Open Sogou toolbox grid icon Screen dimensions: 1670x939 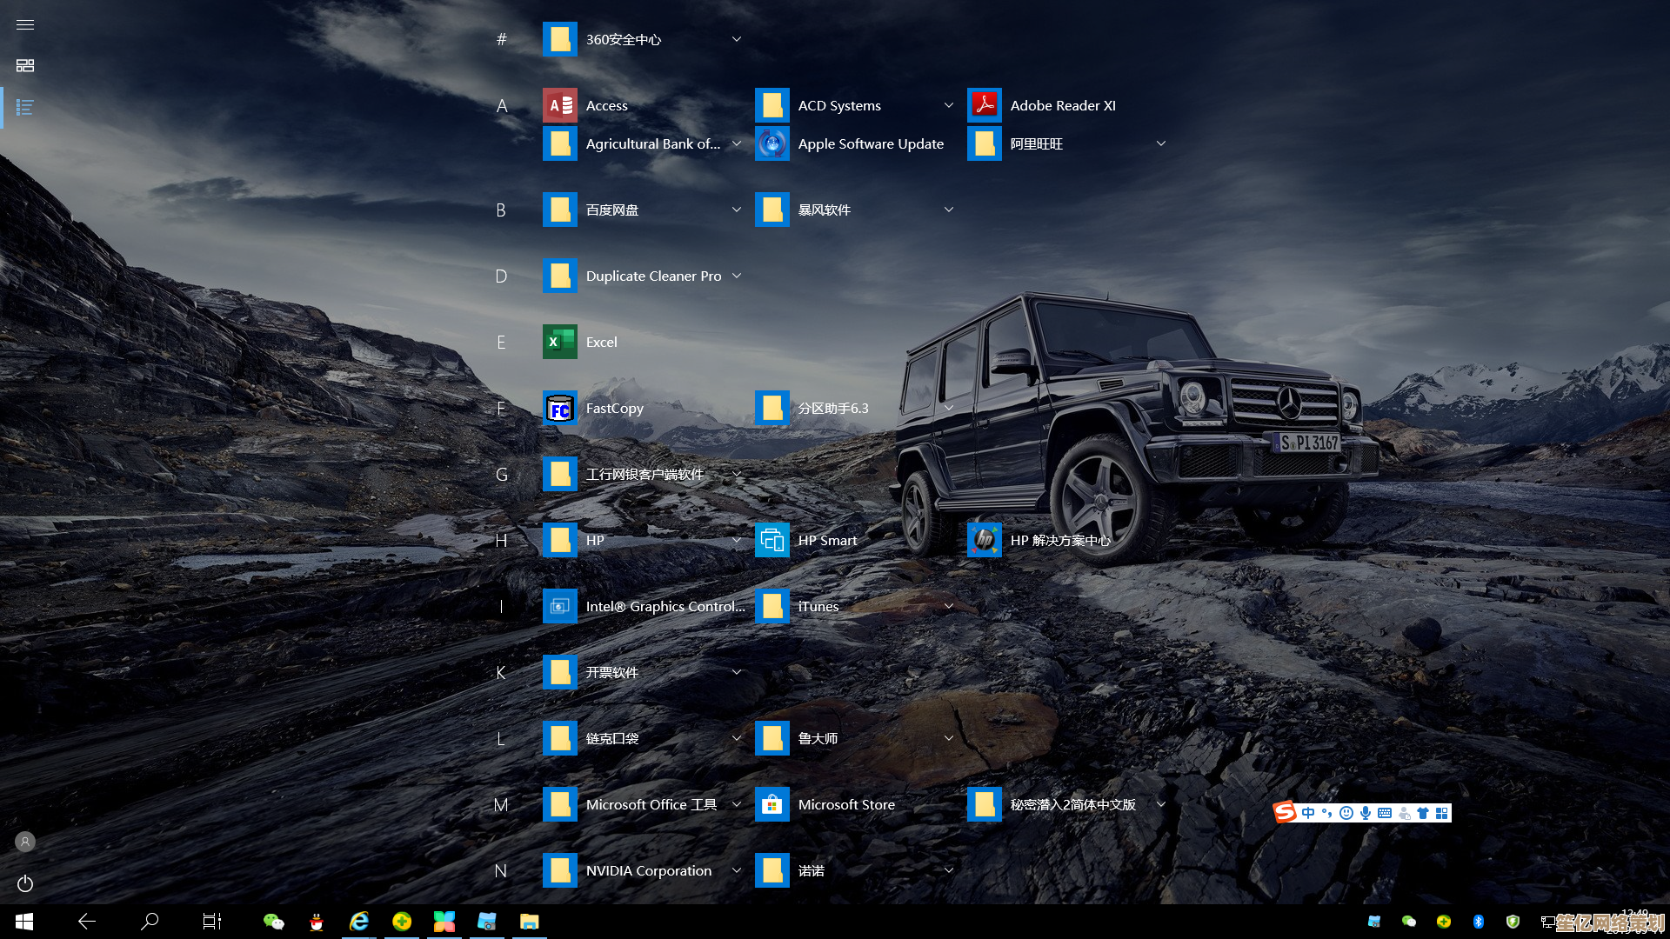[x=1442, y=813]
